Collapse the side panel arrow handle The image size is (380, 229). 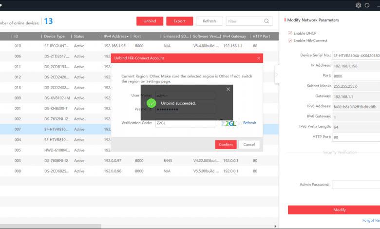click(277, 75)
